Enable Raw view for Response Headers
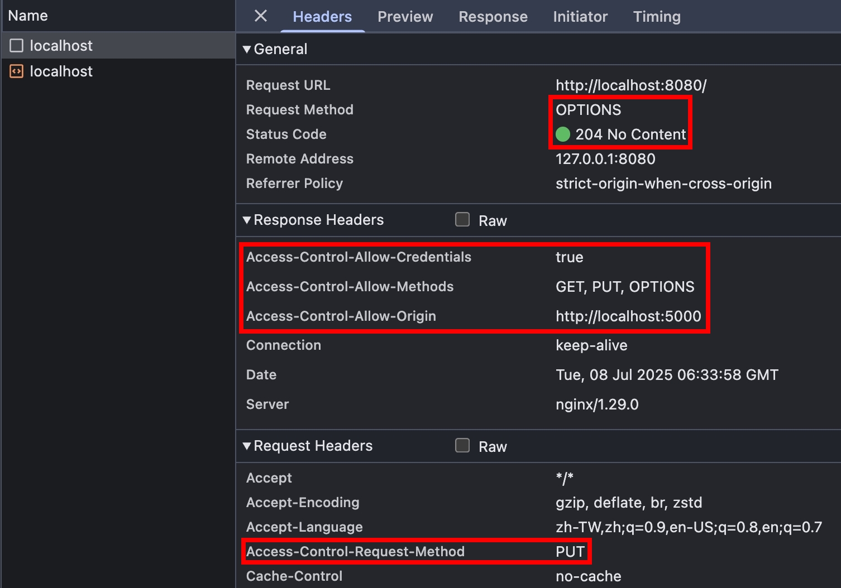841x588 pixels. point(462,220)
